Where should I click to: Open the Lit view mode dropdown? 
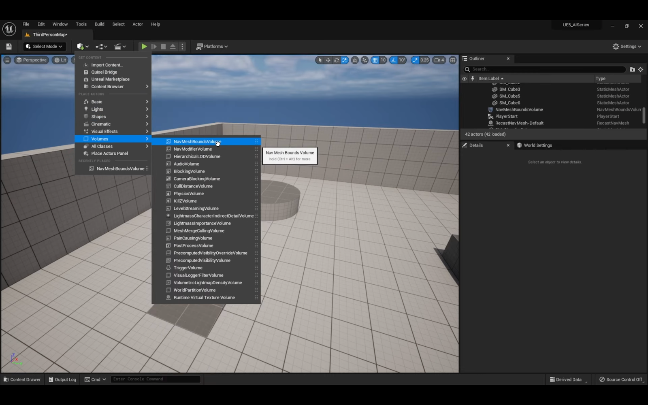point(60,60)
